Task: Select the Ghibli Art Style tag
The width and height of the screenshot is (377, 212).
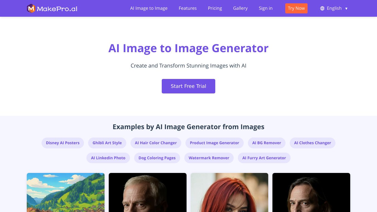Action: coord(107,143)
